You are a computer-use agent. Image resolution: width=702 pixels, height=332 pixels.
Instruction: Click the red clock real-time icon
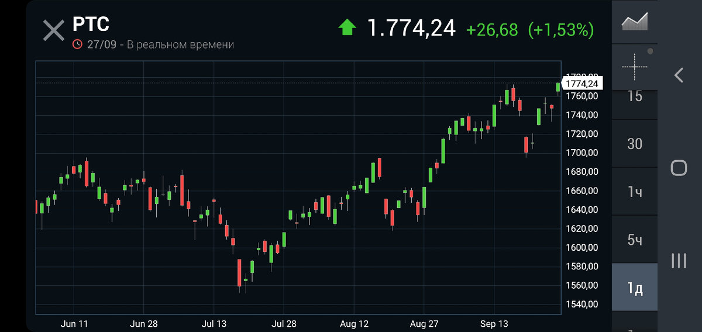pyautogui.click(x=77, y=44)
